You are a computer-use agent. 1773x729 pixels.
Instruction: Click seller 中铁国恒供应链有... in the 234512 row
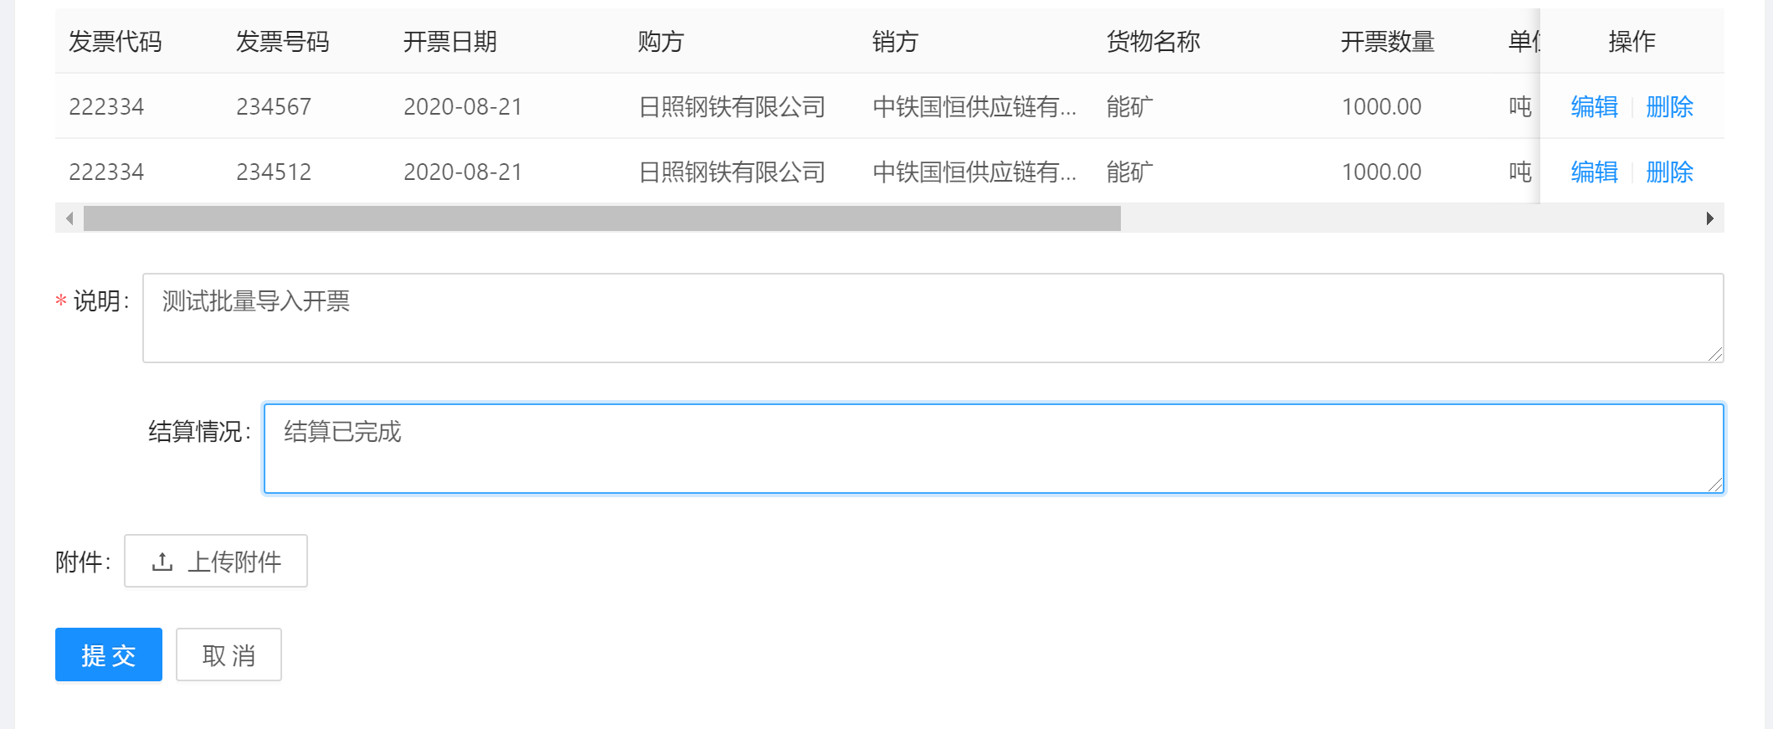point(974,172)
